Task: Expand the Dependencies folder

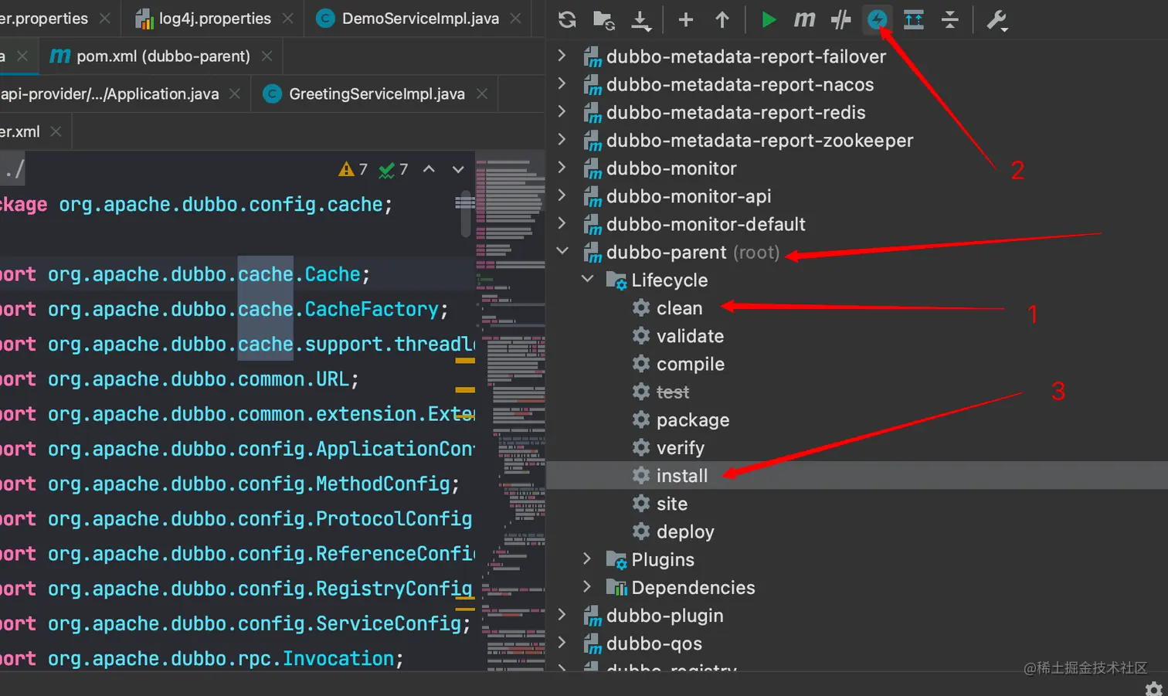Action: click(587, 586)
